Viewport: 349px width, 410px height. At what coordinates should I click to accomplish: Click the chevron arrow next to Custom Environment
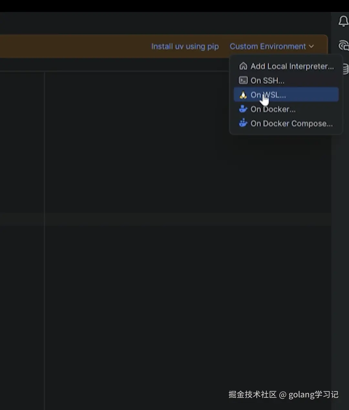pos(311,46)
